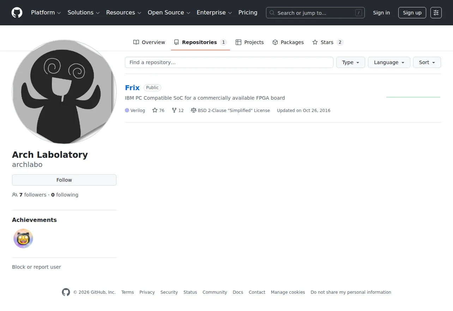
Task: Open the Achievements heading link
Action: [34, 220]
